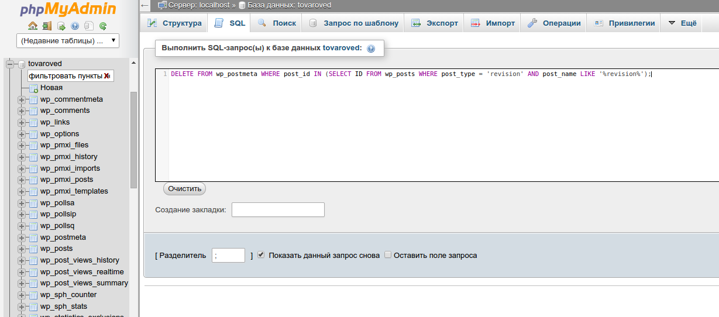Click the Home icon under phpMyAdmin logo
Screen dimensions: 719x317
[x=33, y=26]
